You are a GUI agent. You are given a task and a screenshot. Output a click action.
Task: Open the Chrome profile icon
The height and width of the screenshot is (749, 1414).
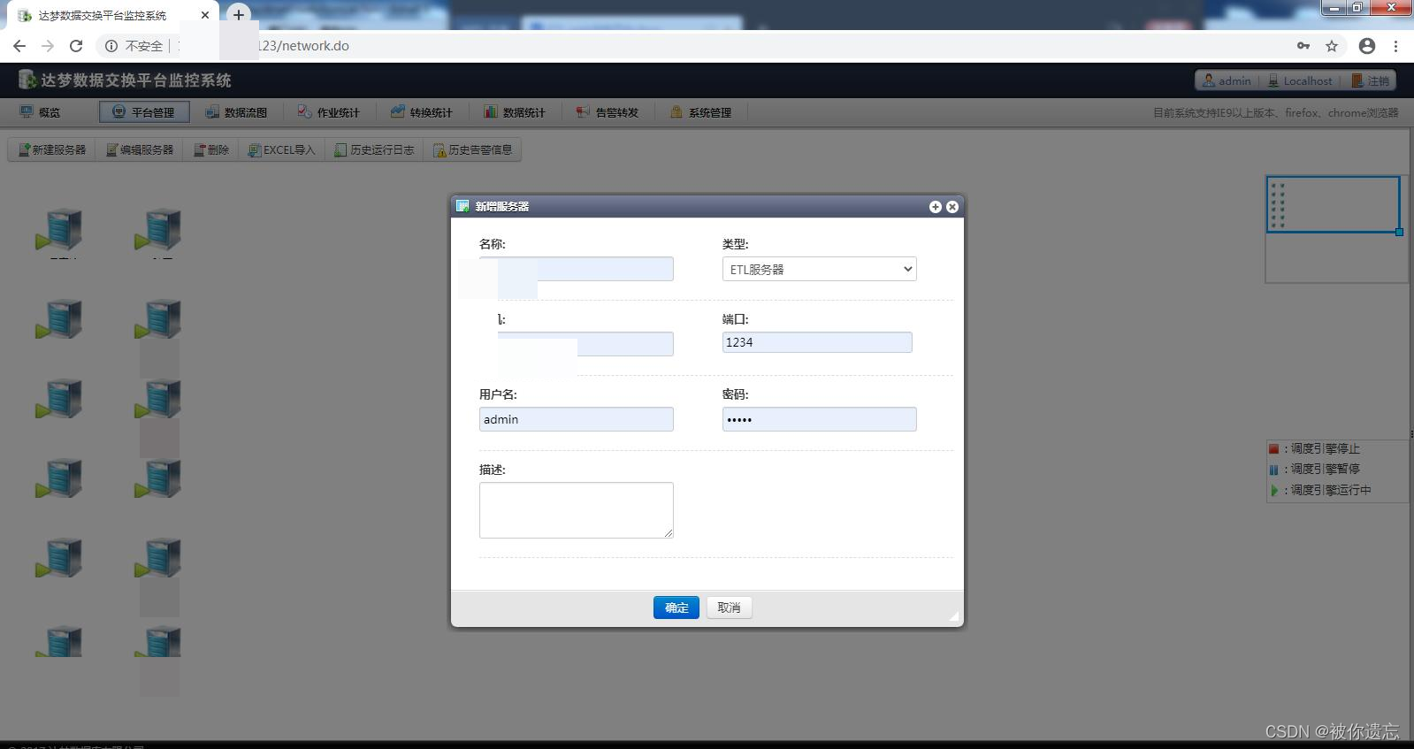(1367, 46)
